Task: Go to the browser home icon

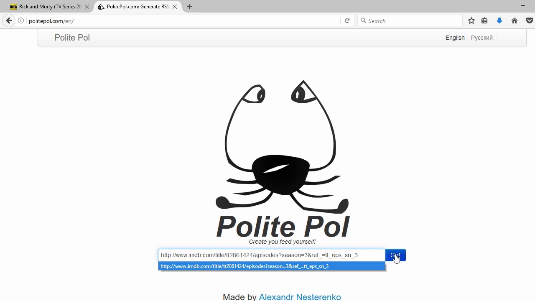Action: click(515, 20)
